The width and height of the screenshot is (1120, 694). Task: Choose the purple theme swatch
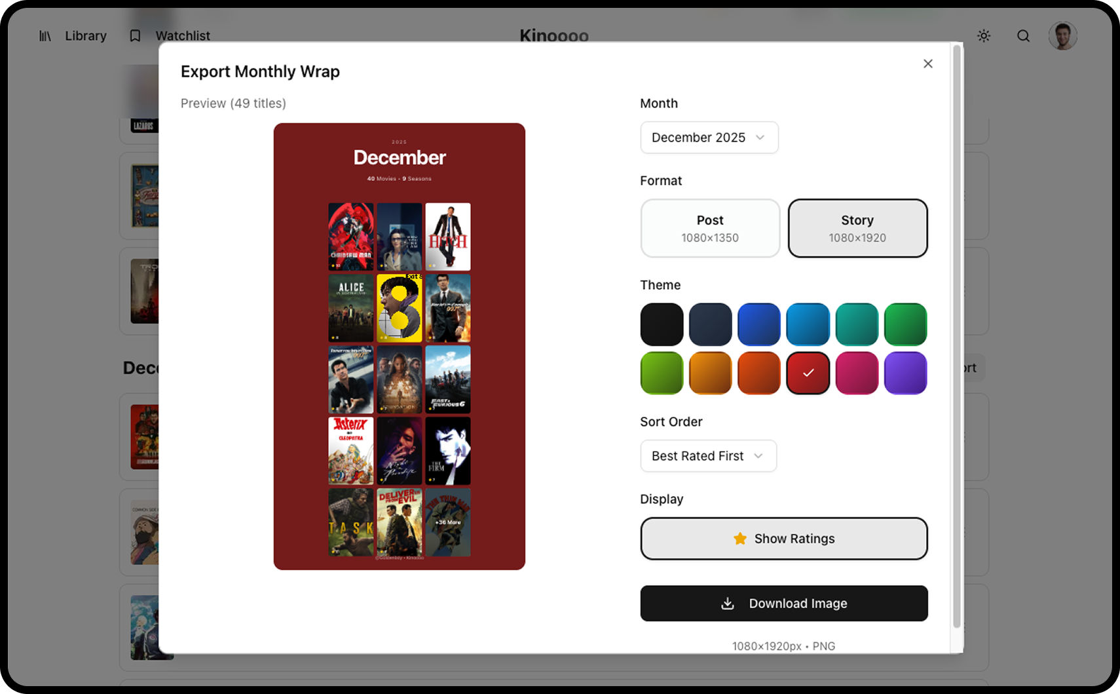tap(906, 373)
